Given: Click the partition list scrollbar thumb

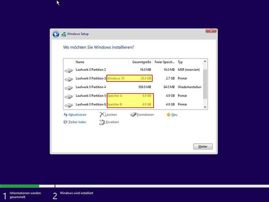Looking at the screenshot, I should click(205, 84).
